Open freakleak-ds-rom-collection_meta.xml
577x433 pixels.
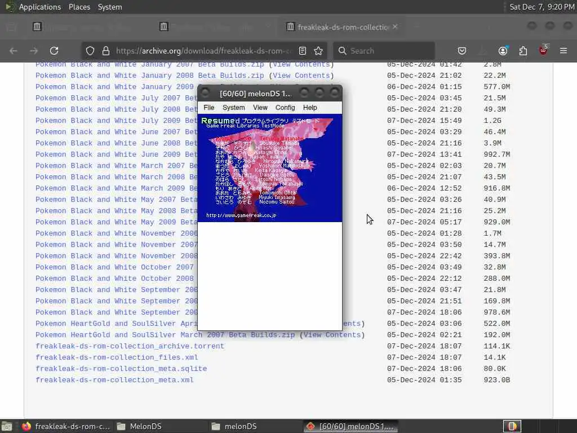click(x=114, y=380)
